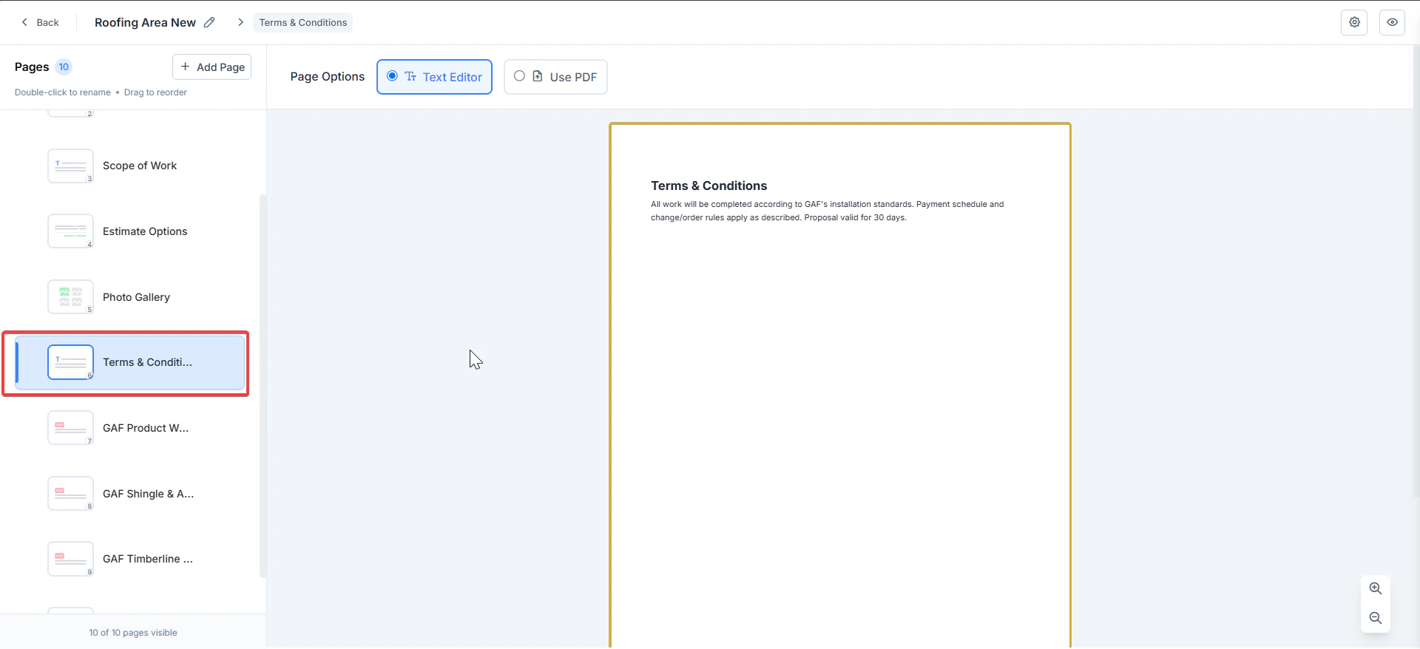
Task: Click the plus icon on Add Page
Action: [185, 67]
